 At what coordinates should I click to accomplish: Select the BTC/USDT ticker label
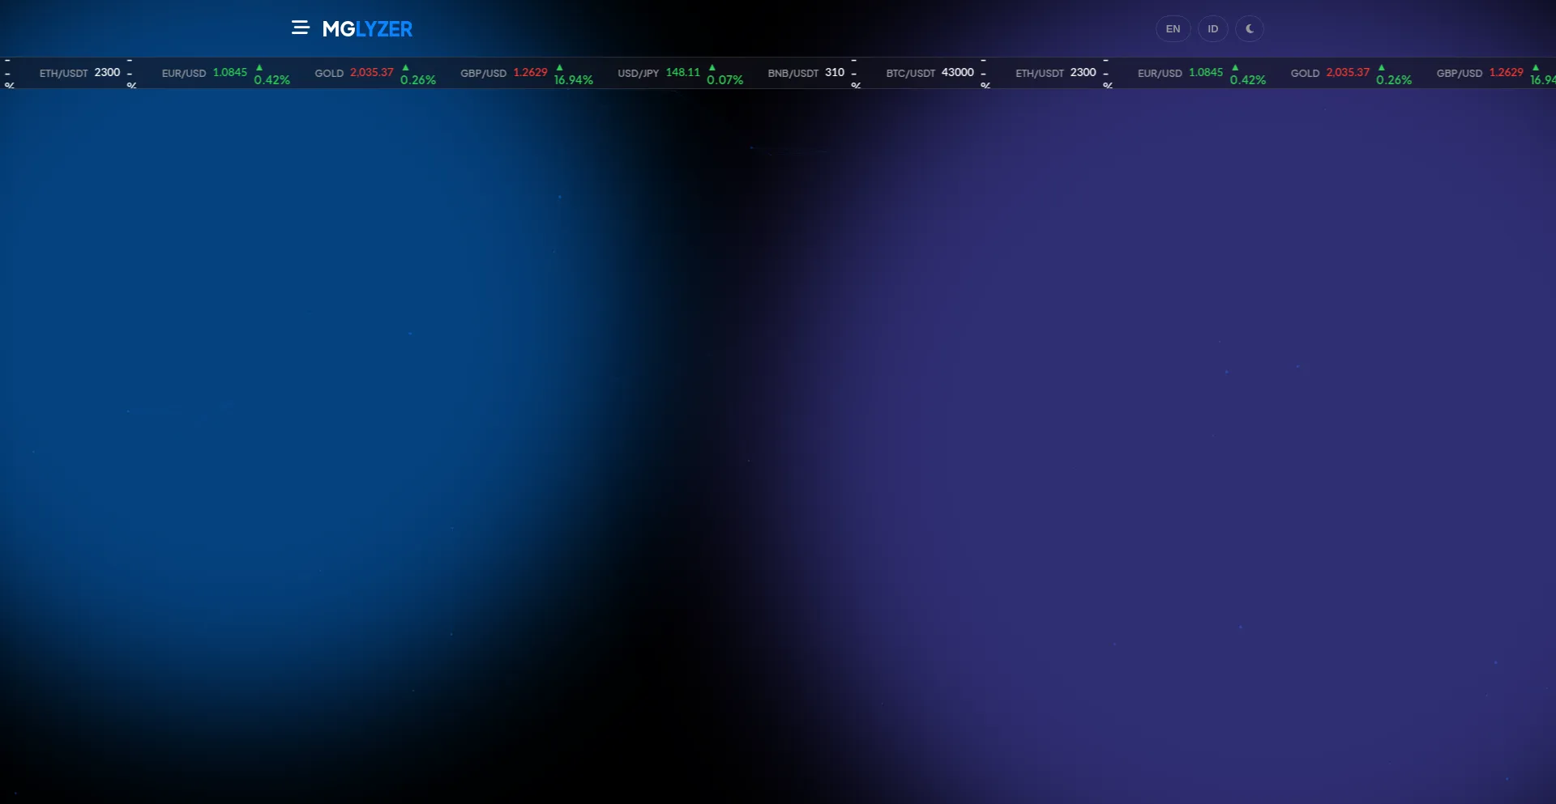tap(910, 73)
